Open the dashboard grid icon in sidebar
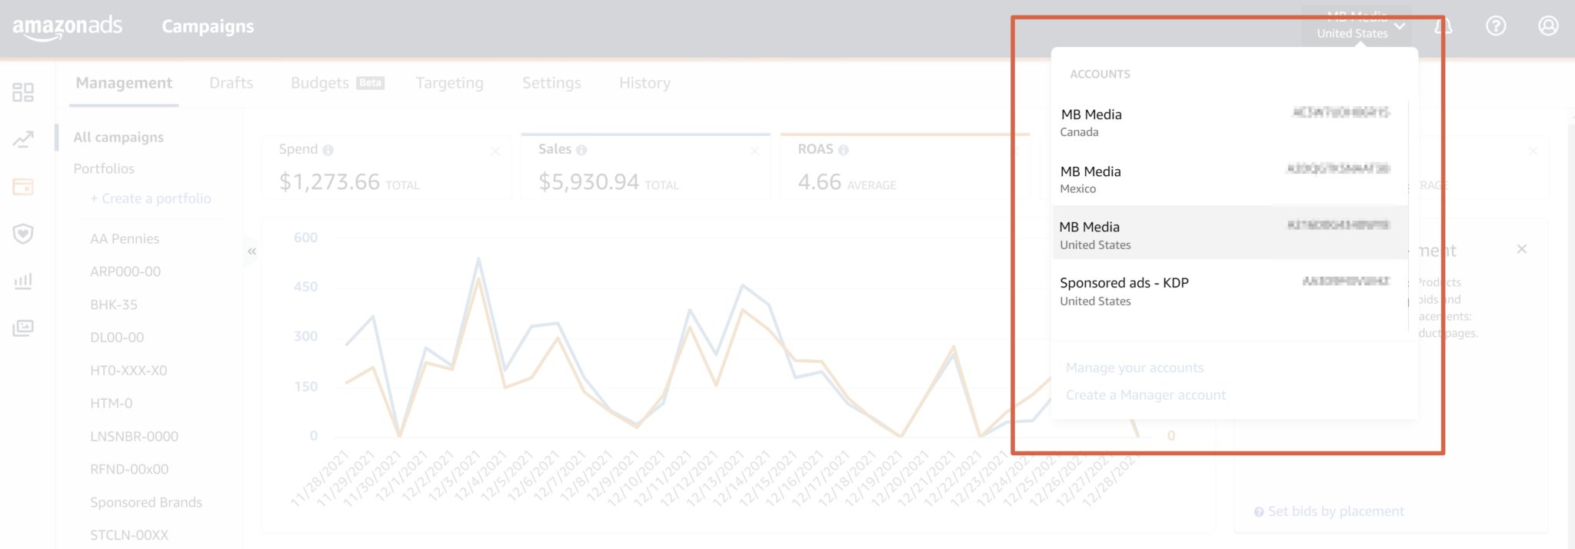Viewport: 1575px width, 549px height. [x=23, y=92]
